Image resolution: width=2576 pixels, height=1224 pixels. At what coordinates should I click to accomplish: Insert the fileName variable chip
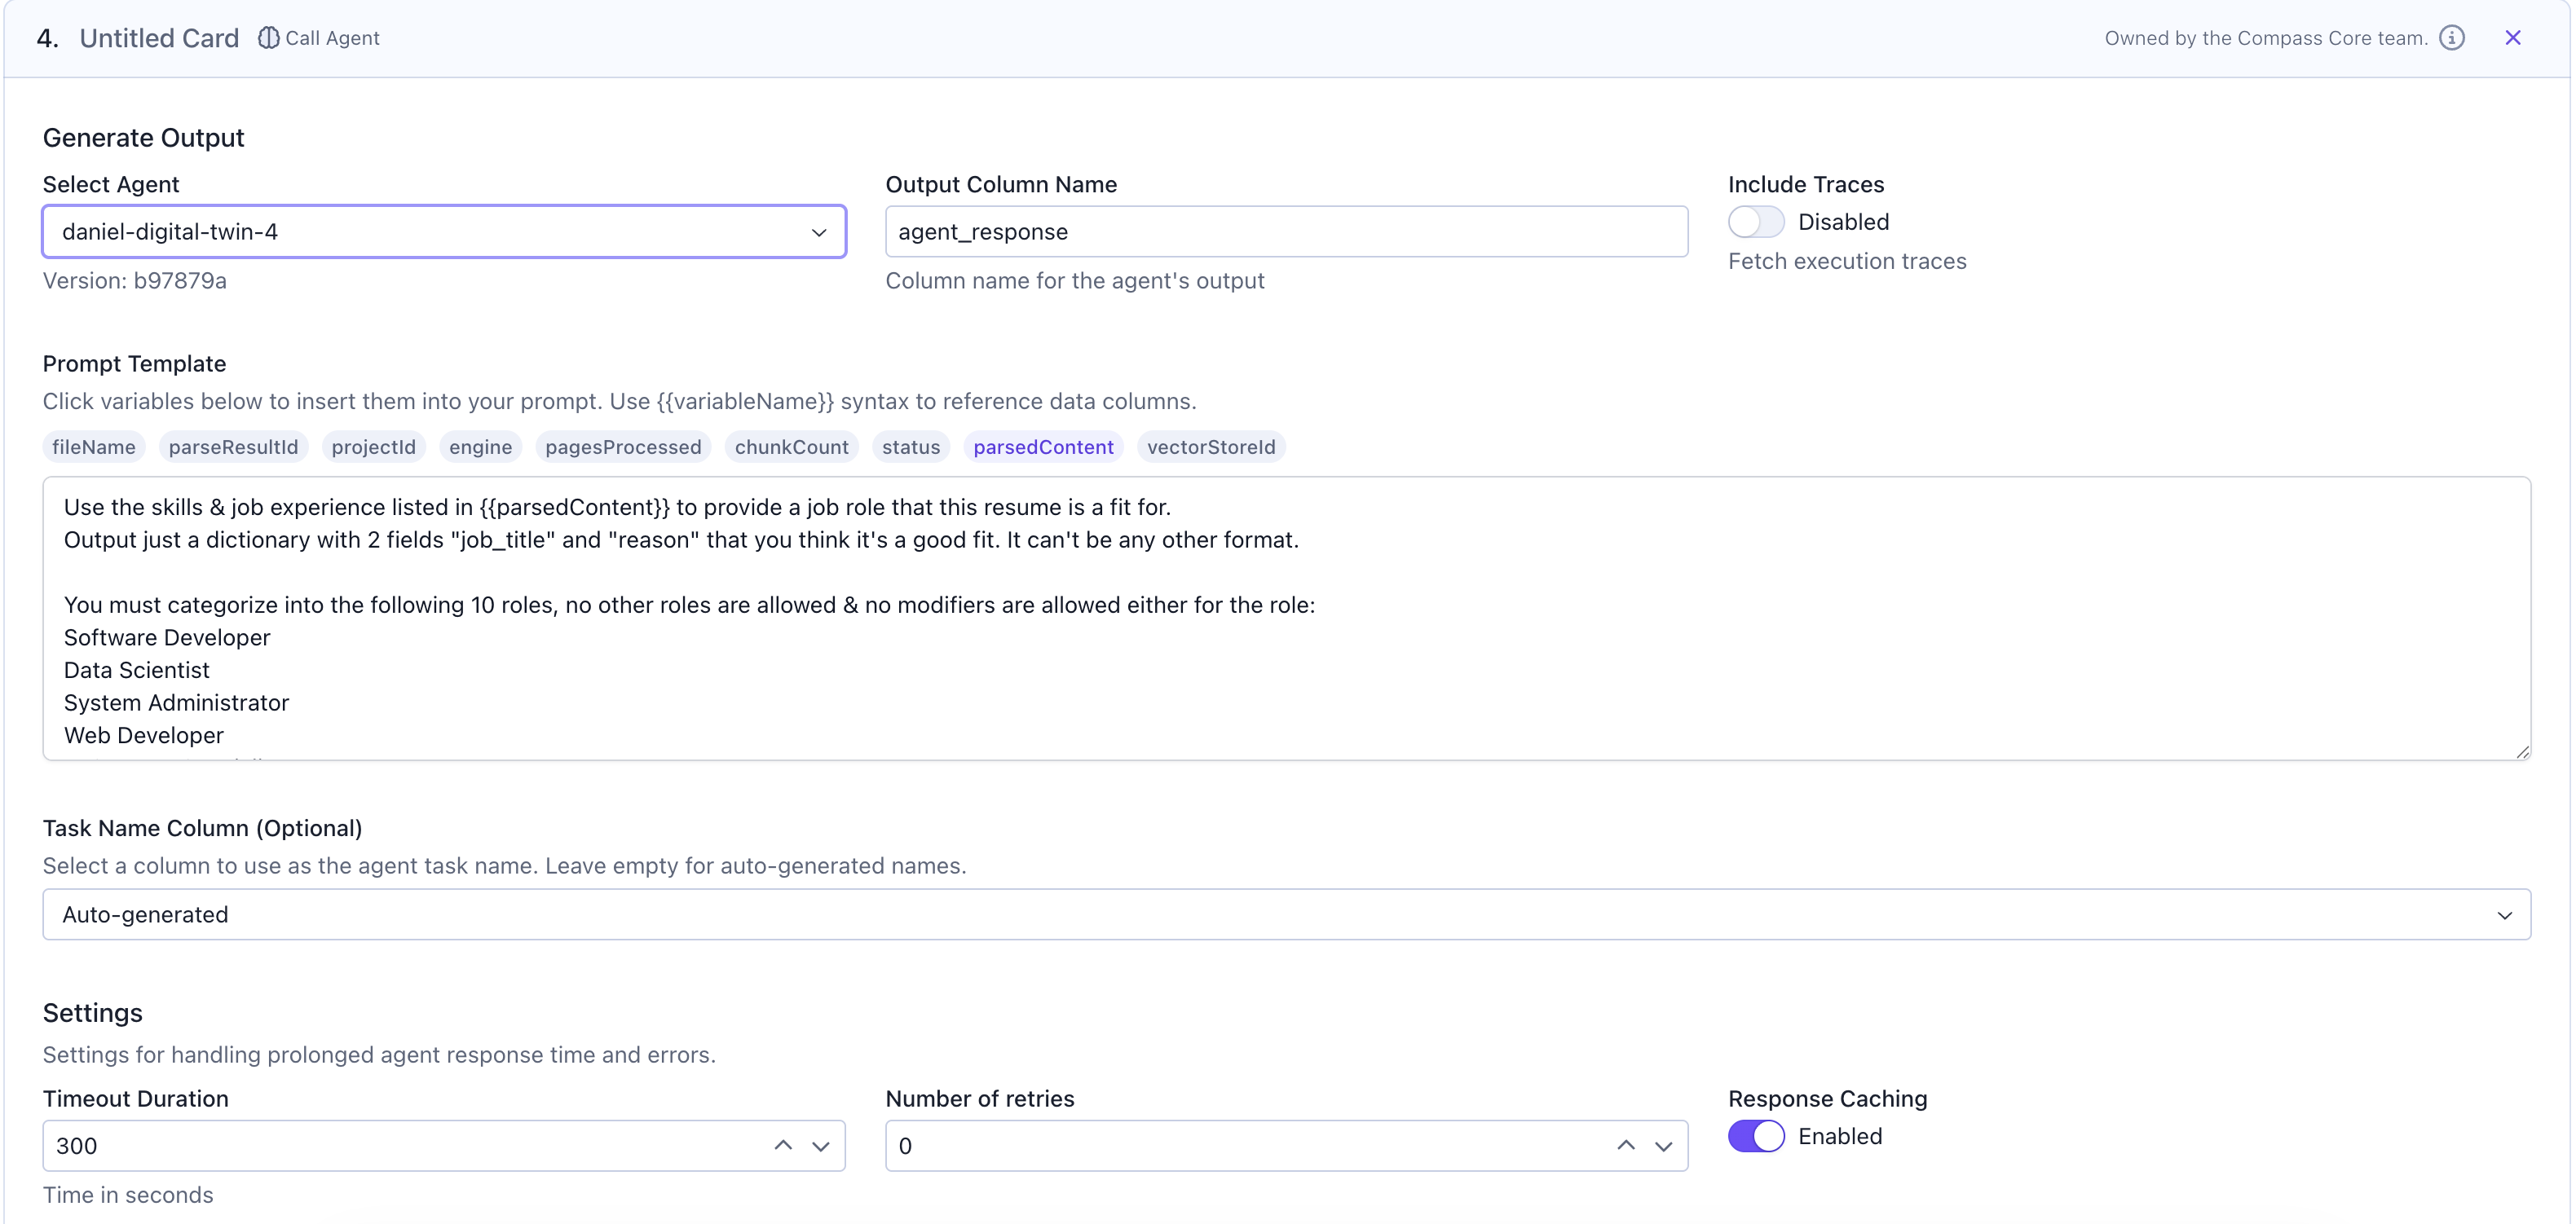[94, 447]
